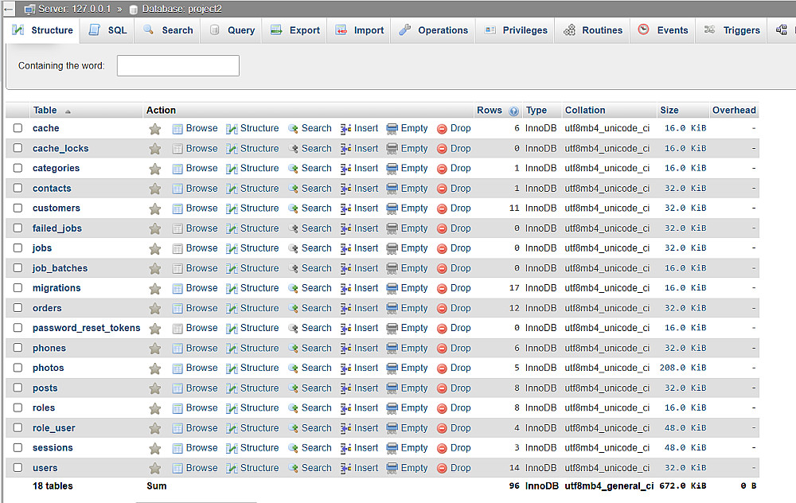796x503 pixels.
Task: Check the cache table checkbox
Action: pyautogui.click(x=18, y=128)
